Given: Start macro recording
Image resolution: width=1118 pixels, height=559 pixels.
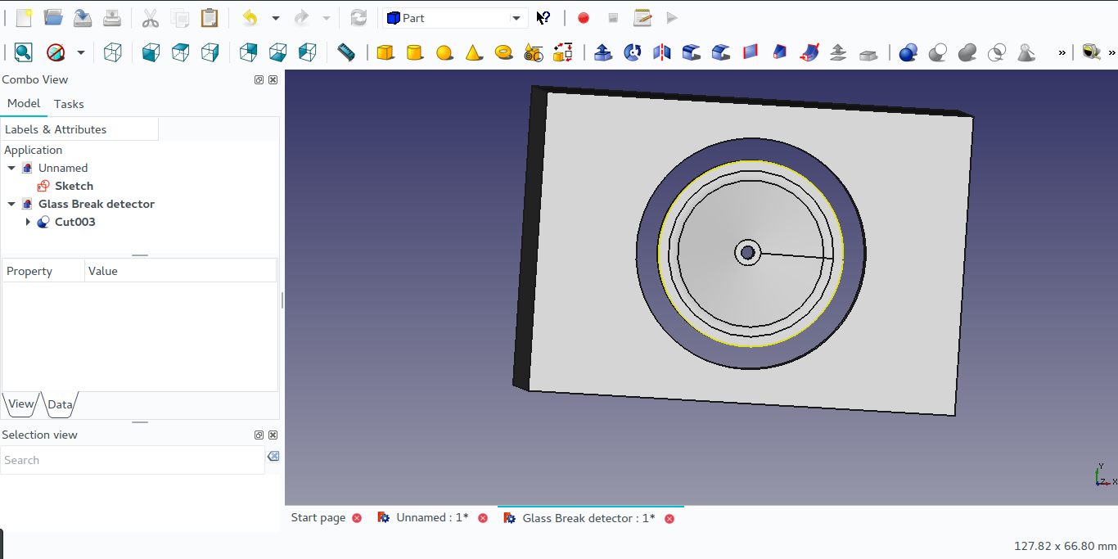Looking at the screenshot, I should tap(583, 17).
